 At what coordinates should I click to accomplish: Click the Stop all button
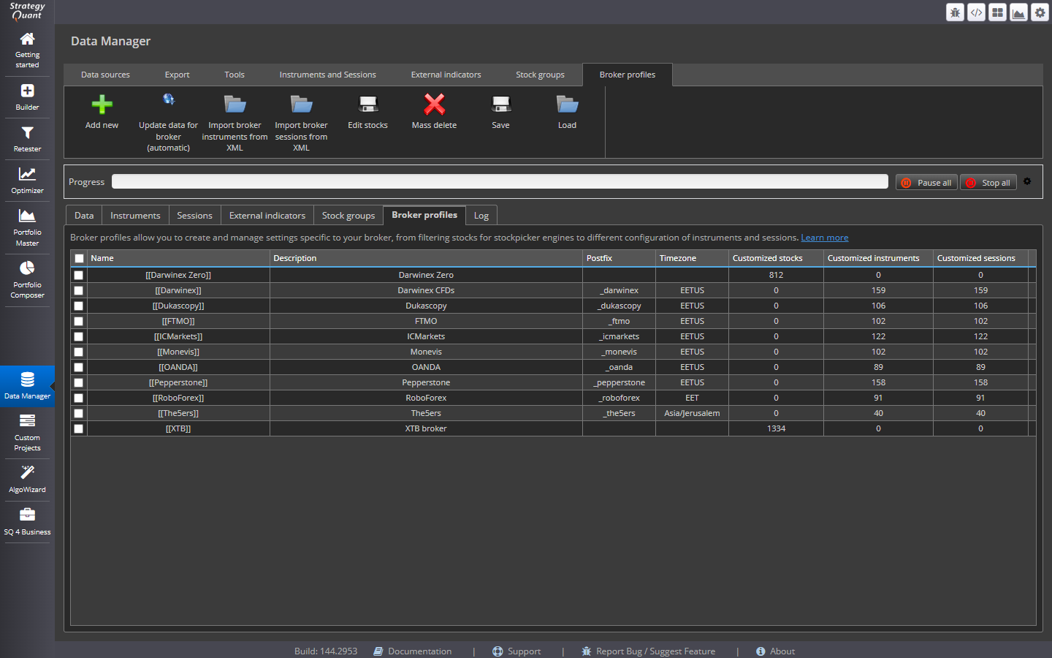pos(988,182)
